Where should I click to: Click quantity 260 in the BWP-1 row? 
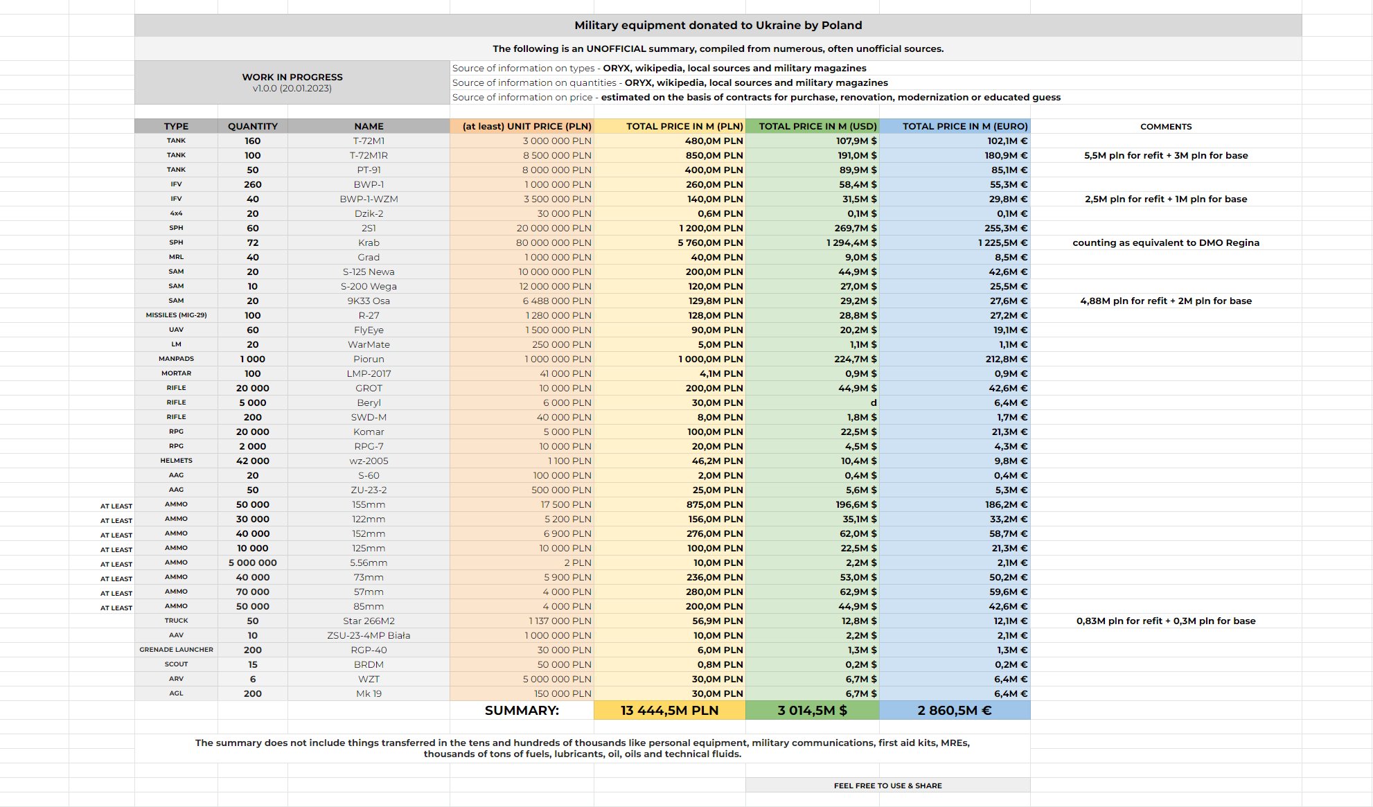253,184
